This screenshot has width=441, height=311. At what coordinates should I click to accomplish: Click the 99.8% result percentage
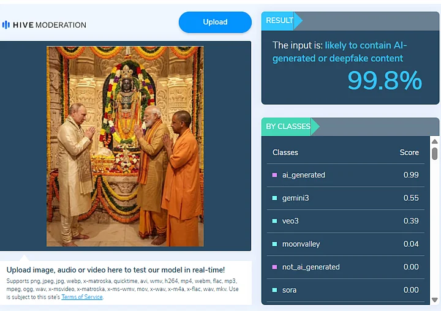[x=385, y=80]
